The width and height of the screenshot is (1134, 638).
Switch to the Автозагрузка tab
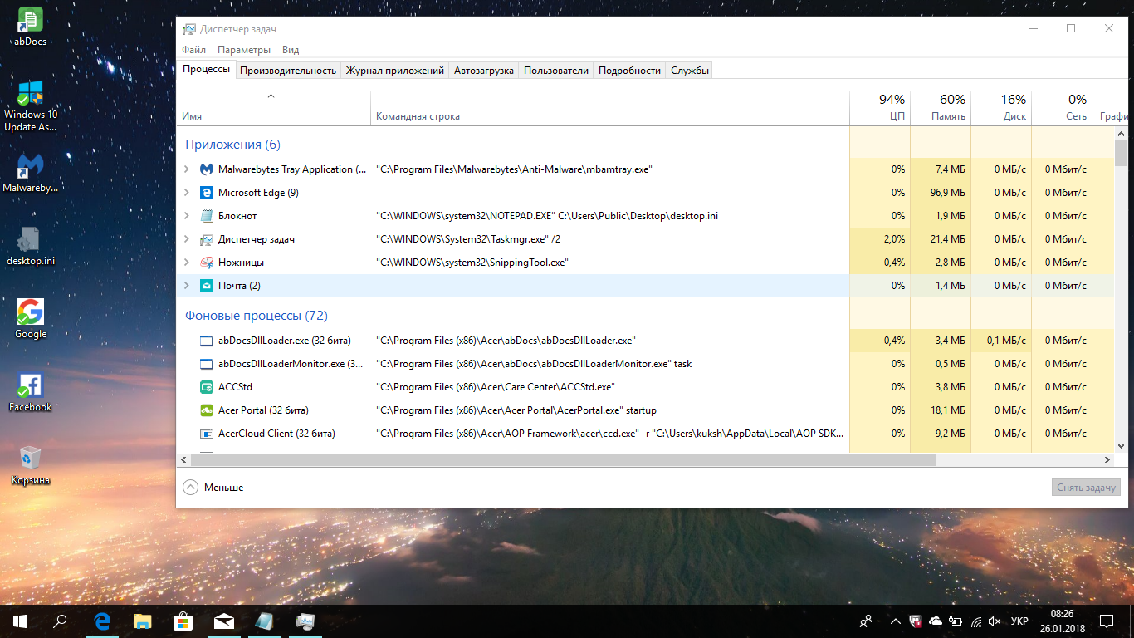[x=484, y=71]
